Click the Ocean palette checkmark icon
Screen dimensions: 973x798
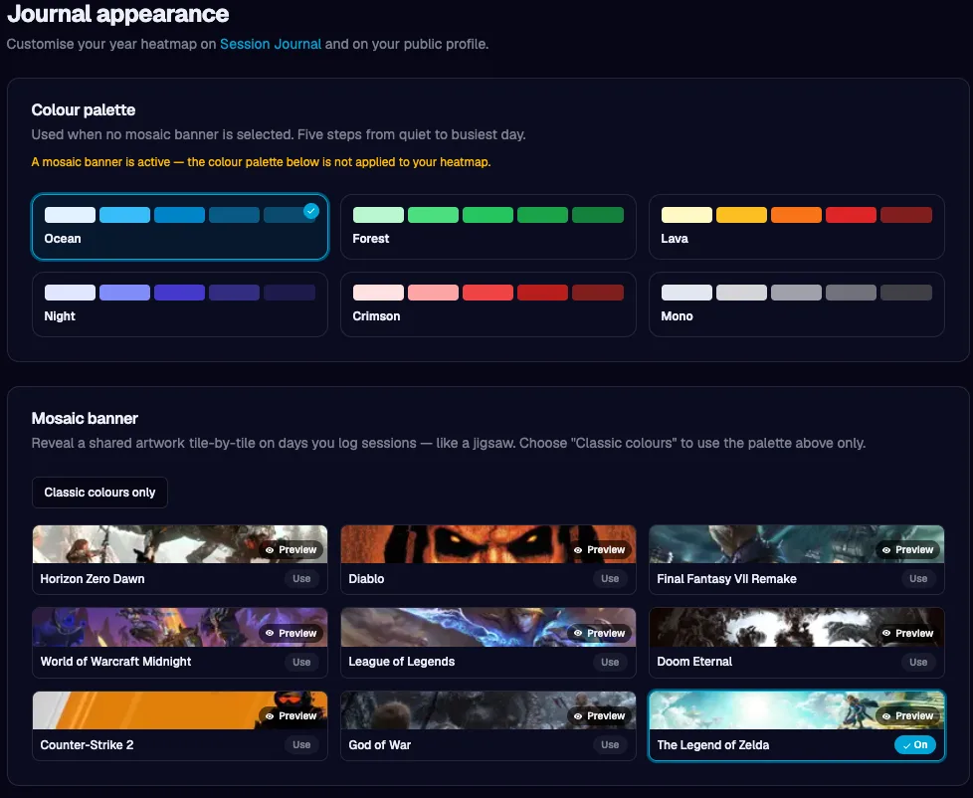pyautogui.click(x=310, y=211)
